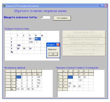Click 'Следующие клетки цикла' button
Screen dimensions: 110x102
point(84,49)
